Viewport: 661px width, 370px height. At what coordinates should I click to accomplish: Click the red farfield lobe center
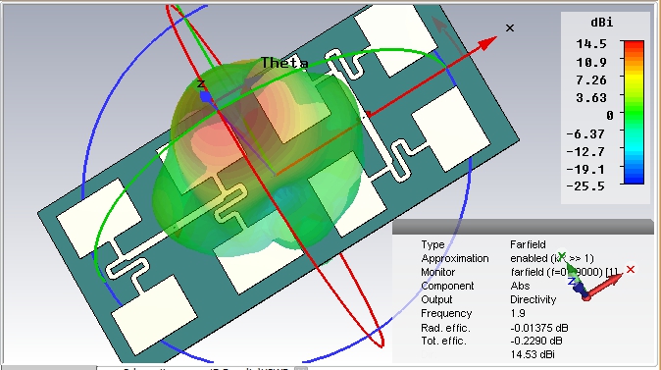tap(210, 138)
